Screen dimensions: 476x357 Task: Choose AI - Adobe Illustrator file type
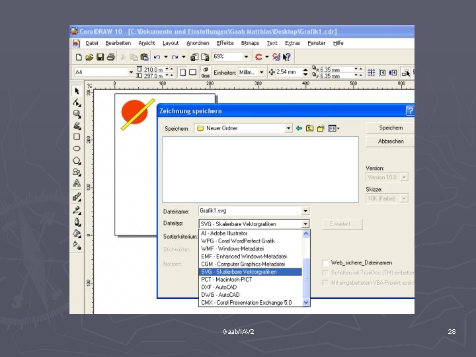point(251,233)
